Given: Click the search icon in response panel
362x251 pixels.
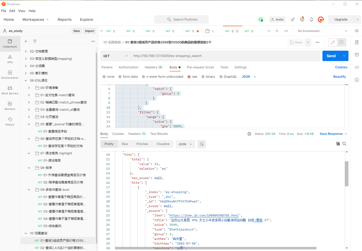Looking at the screenshot, I should [x=344, y=144].
